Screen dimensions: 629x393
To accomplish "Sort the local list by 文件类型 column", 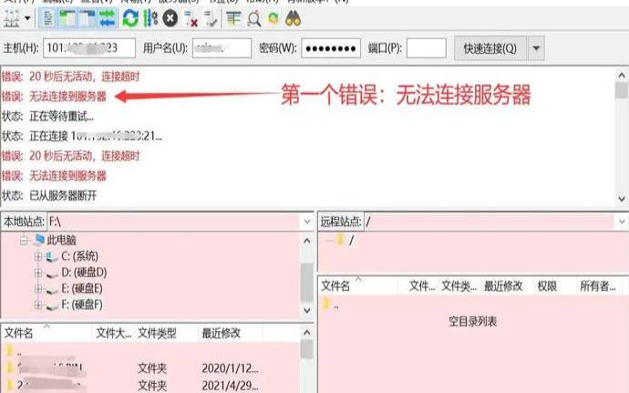I will point(167,333).
